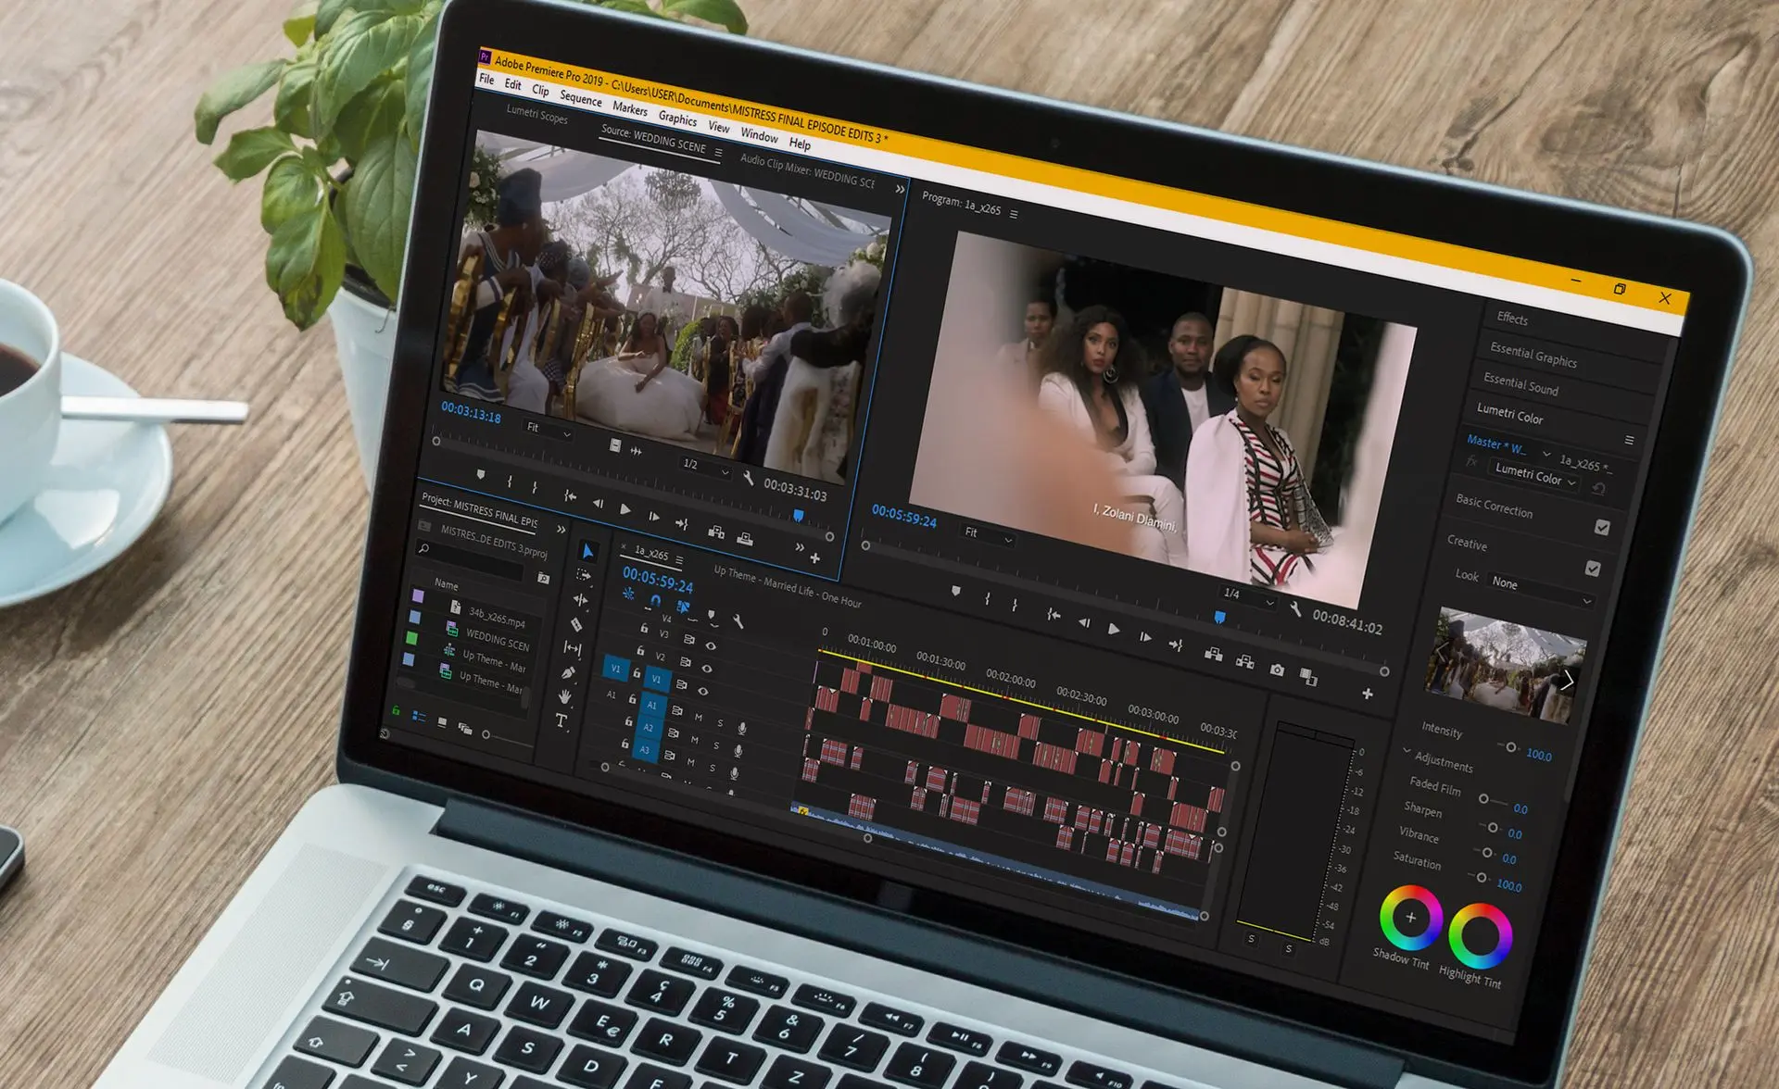Switch to Audio Clip Mixer tab
Image resolution: width=1779 pixels, height=1089 pixels.
pos(806,170)
